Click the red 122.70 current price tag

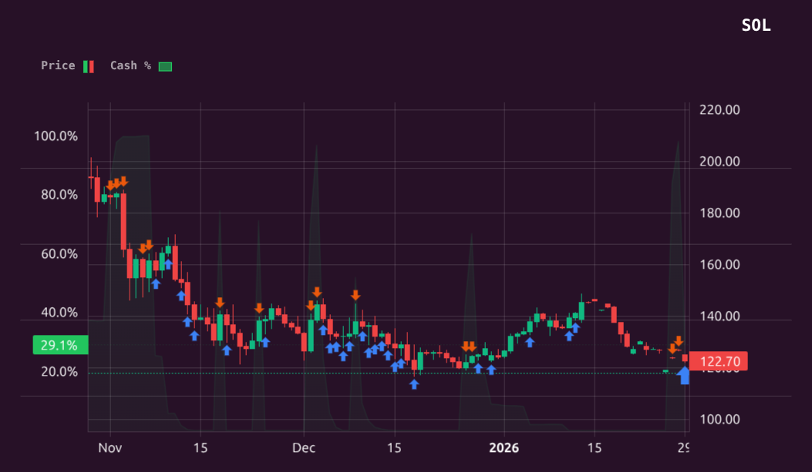pyautogui.click(x=719, y=361)
